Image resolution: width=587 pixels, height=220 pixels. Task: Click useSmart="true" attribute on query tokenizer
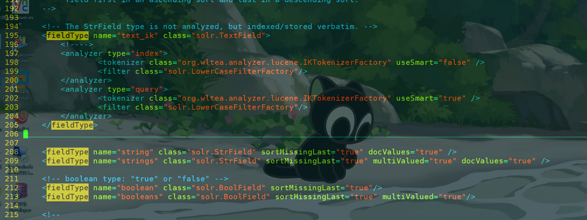point(431,98)
